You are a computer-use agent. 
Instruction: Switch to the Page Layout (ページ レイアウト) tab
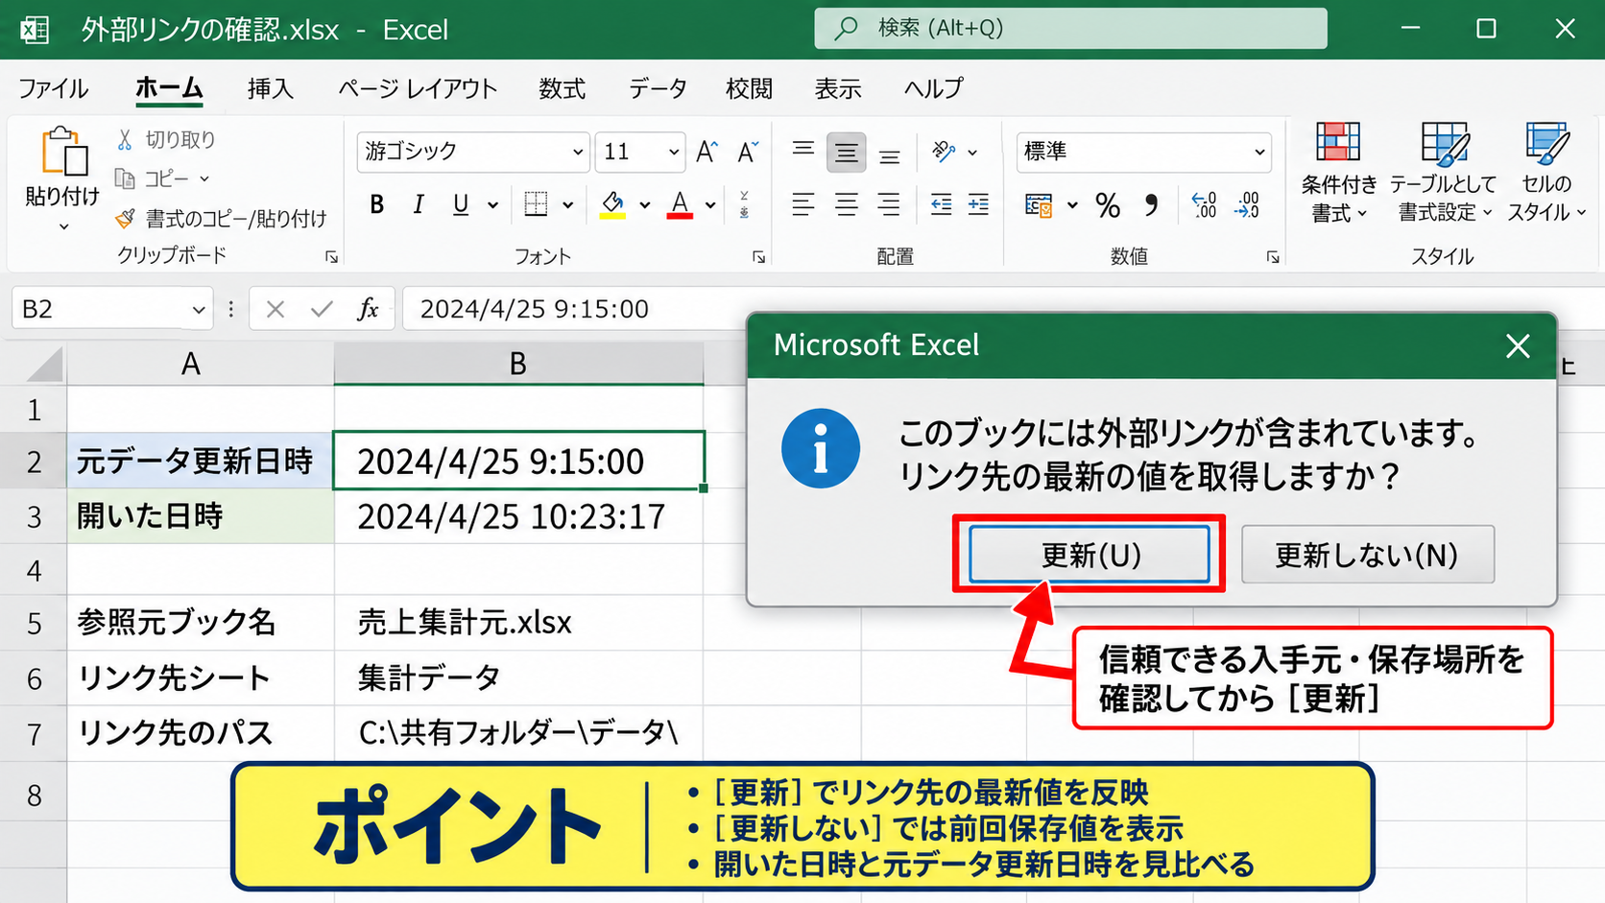point(418,88)
